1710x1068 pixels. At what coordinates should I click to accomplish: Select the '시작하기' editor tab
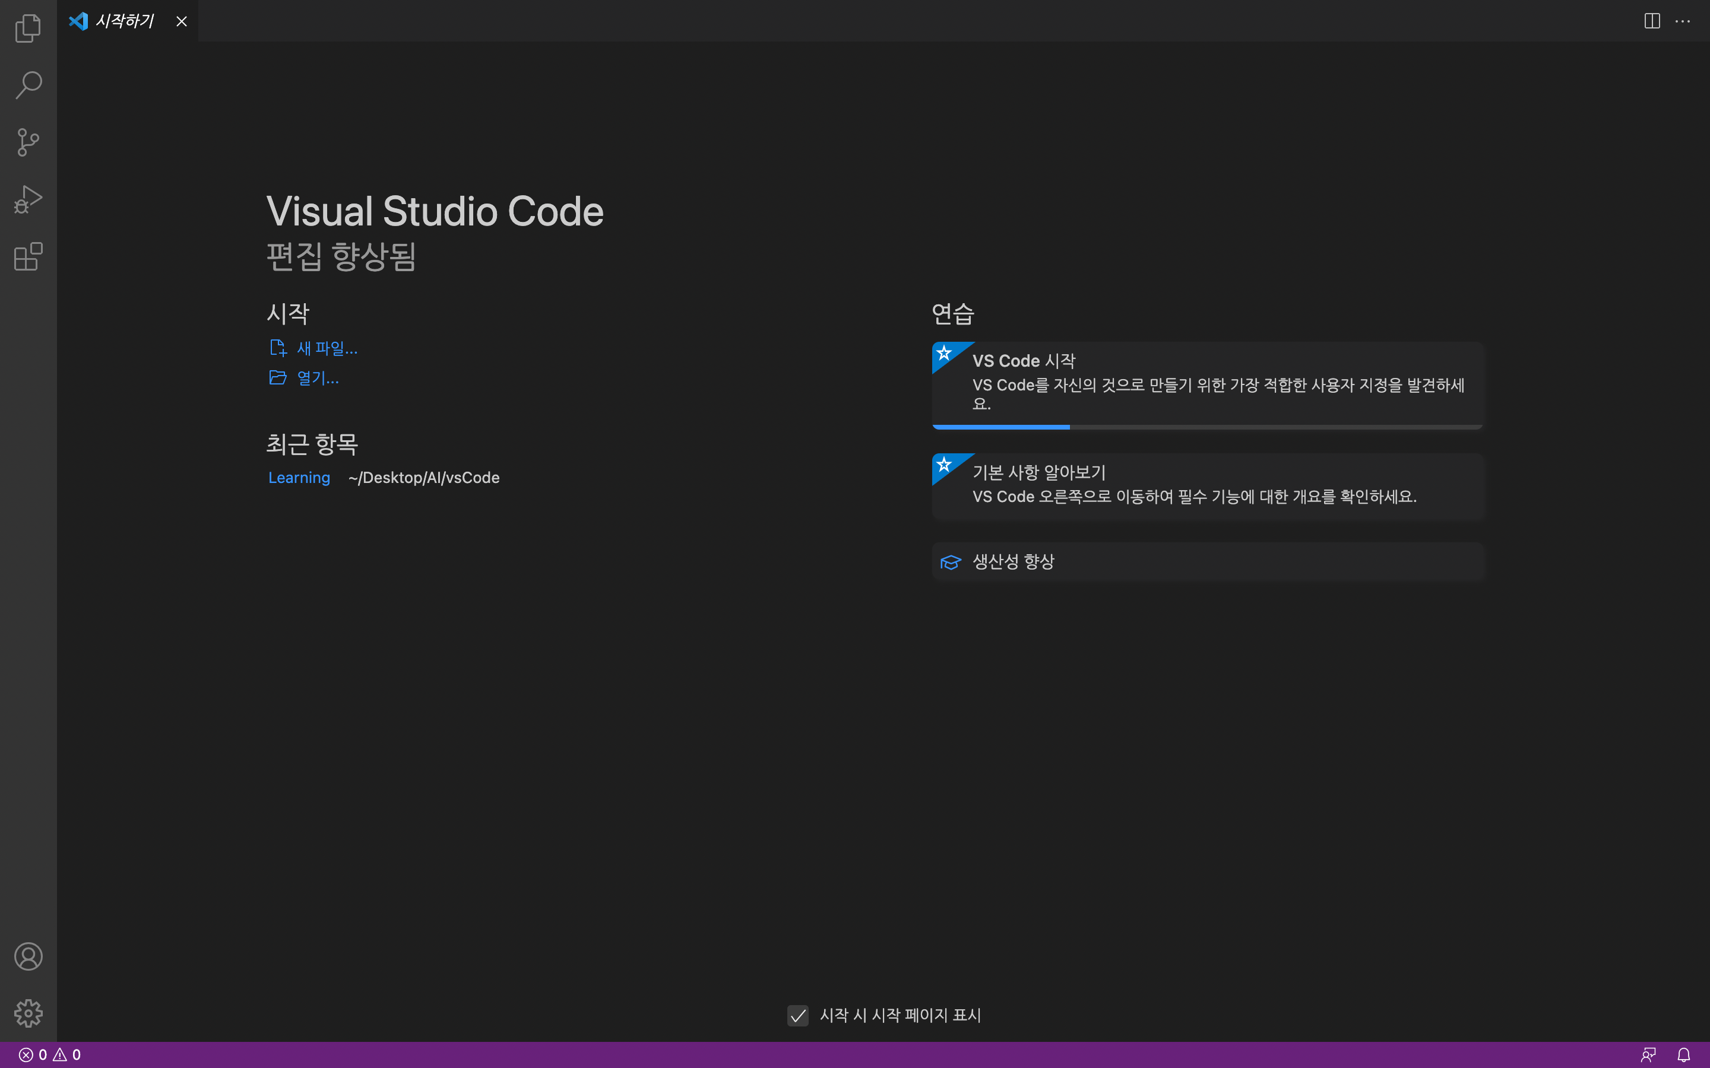coord(124,21)
